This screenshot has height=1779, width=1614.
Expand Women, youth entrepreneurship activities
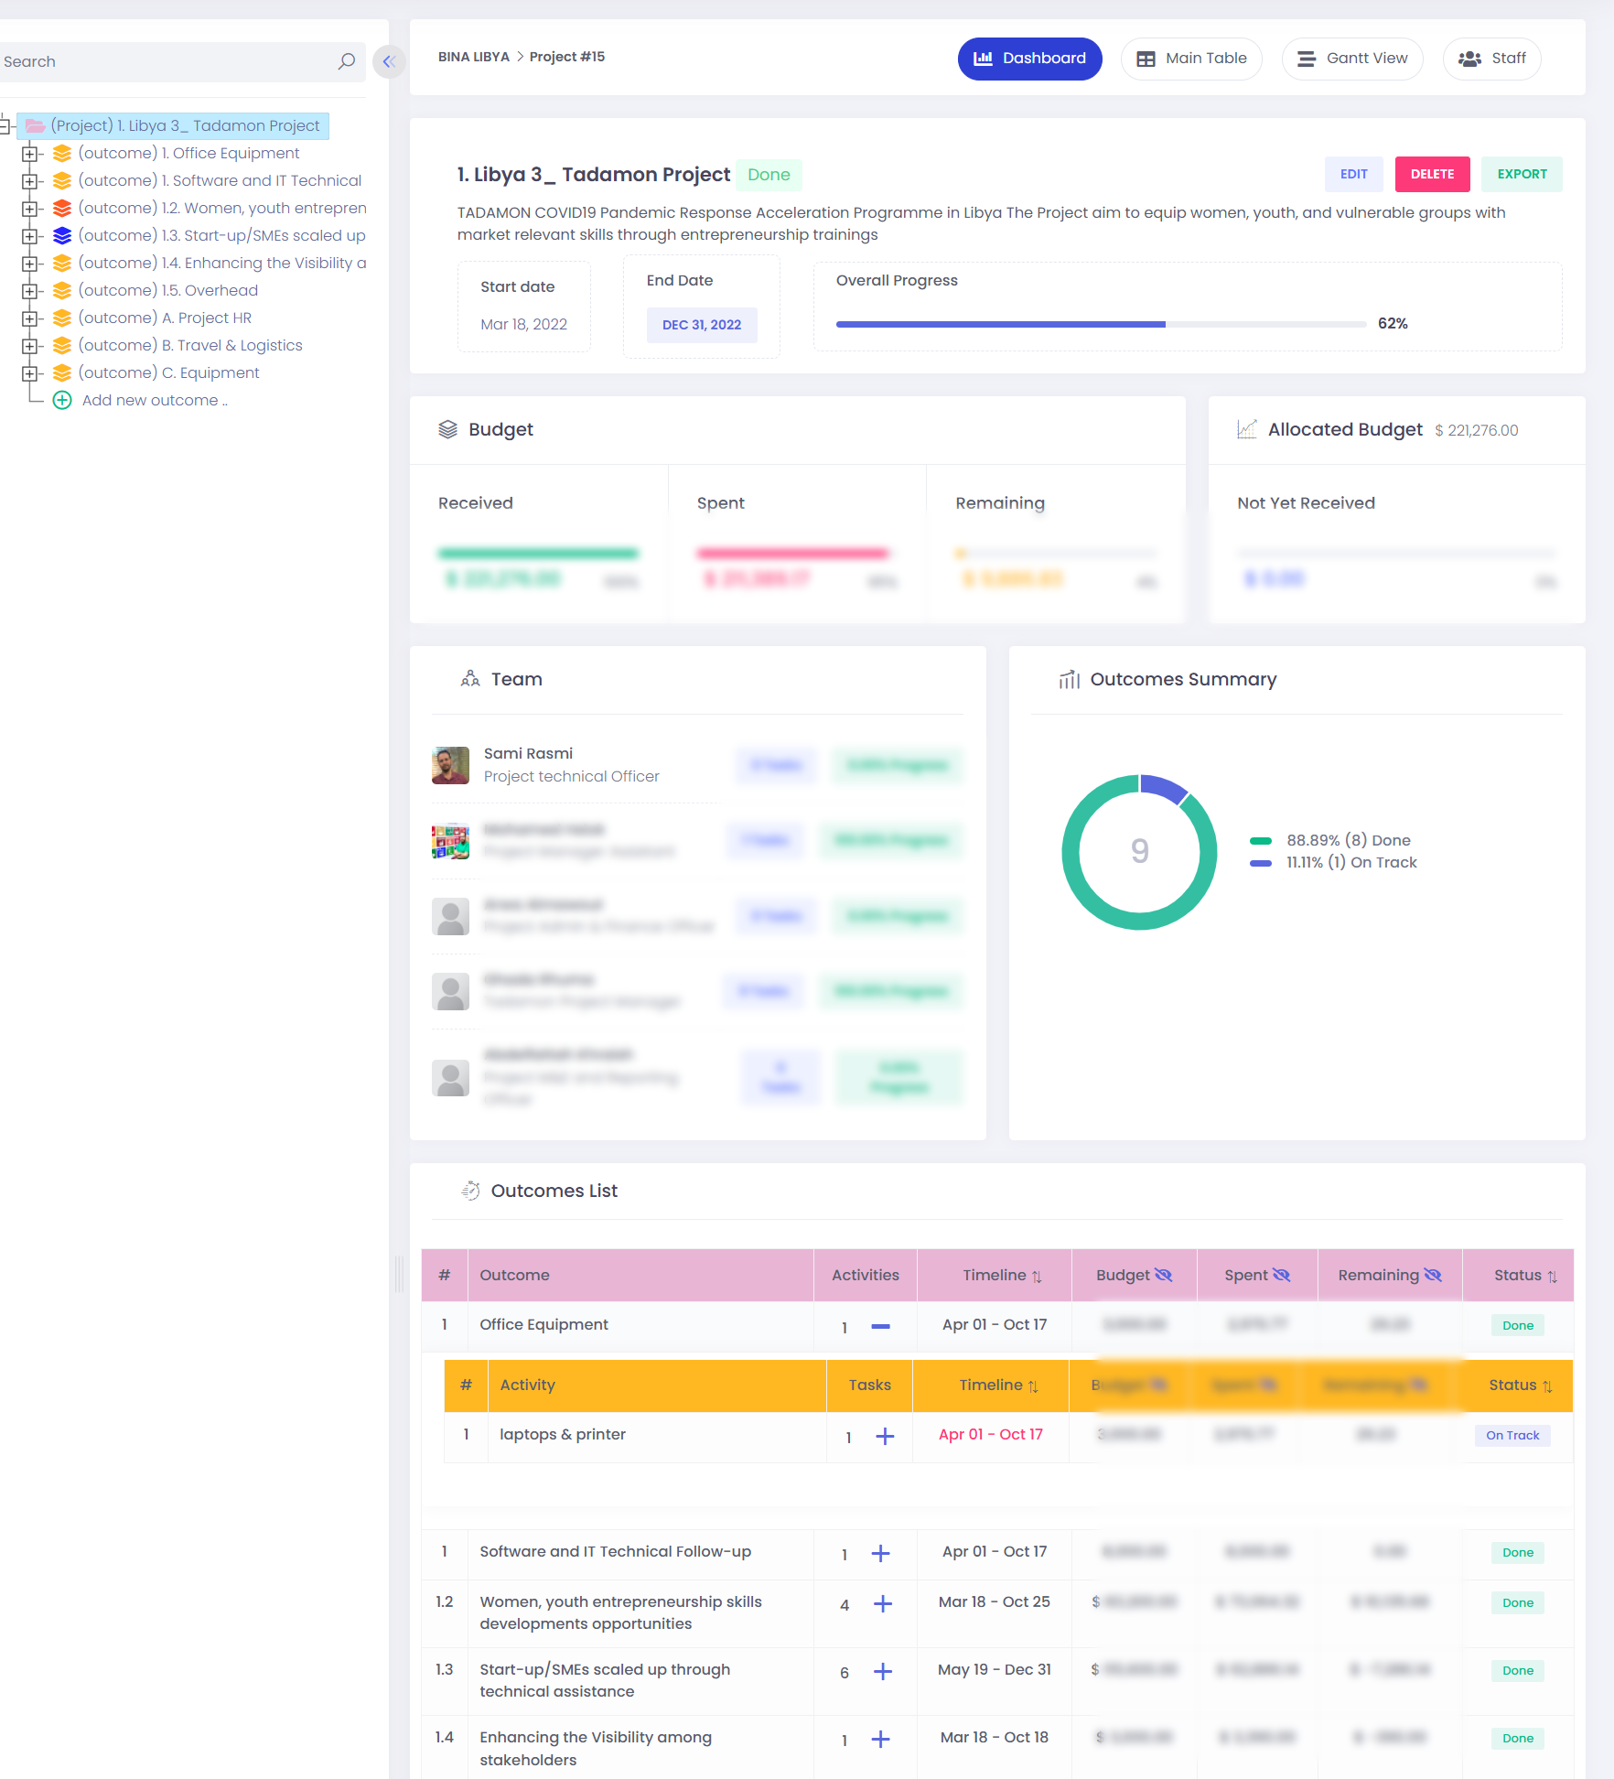click(x=882, y=1603)
